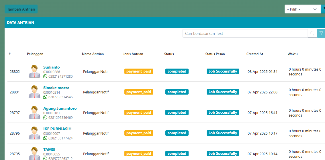Click the Jenis Antrian column header
Viewport: 325px width, 160px height.
pos(133,54)
